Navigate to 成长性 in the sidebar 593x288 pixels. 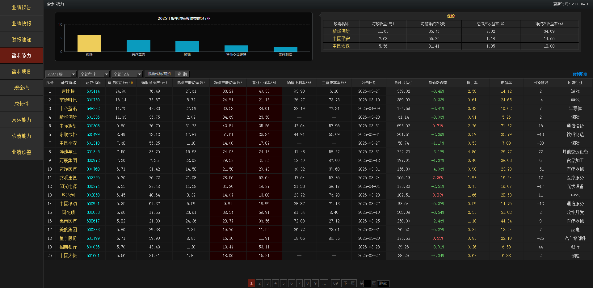[22, 104]
